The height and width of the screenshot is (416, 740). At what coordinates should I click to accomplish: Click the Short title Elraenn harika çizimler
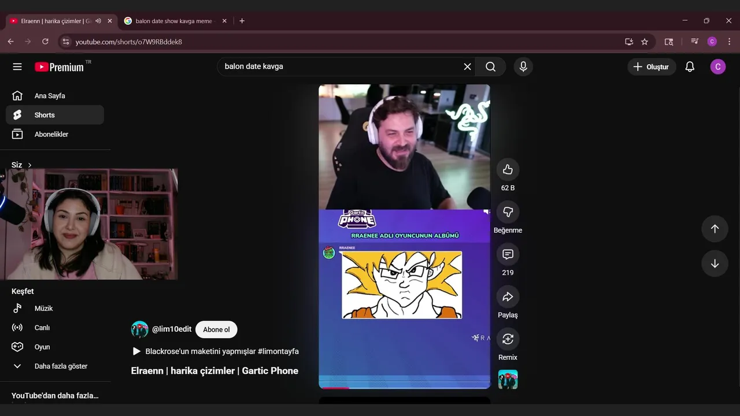point(214,371)
